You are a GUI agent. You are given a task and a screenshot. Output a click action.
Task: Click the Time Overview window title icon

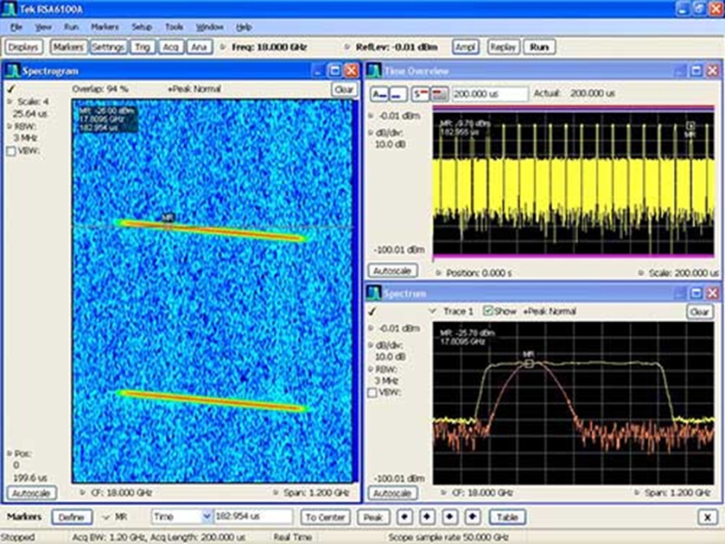(374, 71)
